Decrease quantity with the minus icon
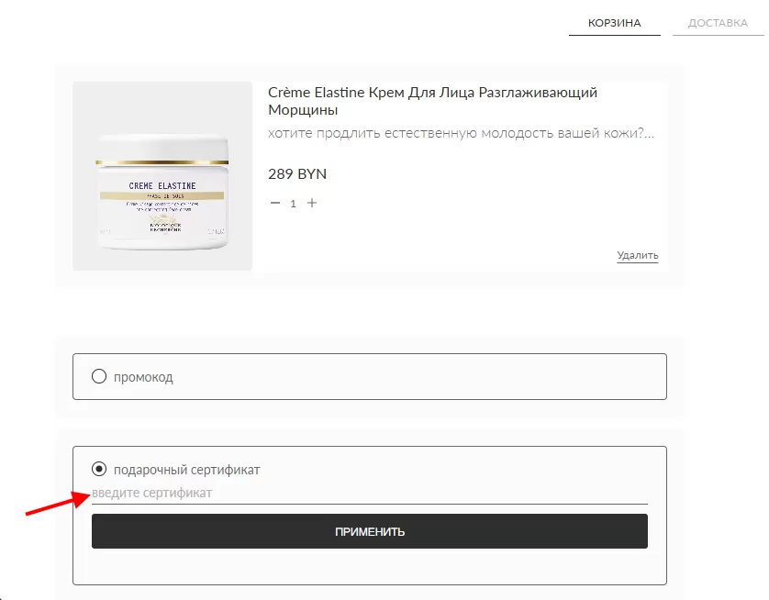Image resolution: width=769 pixels, height=600 pixels. [275, 203]
